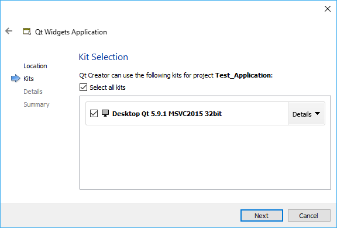Select the Kits step in the sidebar
This screenshot has width=337, height=228.
(28, 79)
